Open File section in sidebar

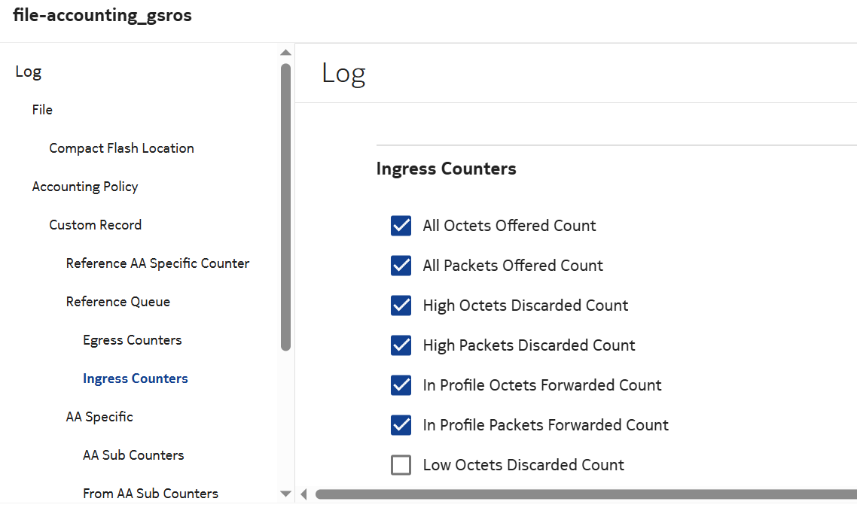(42, 110)
